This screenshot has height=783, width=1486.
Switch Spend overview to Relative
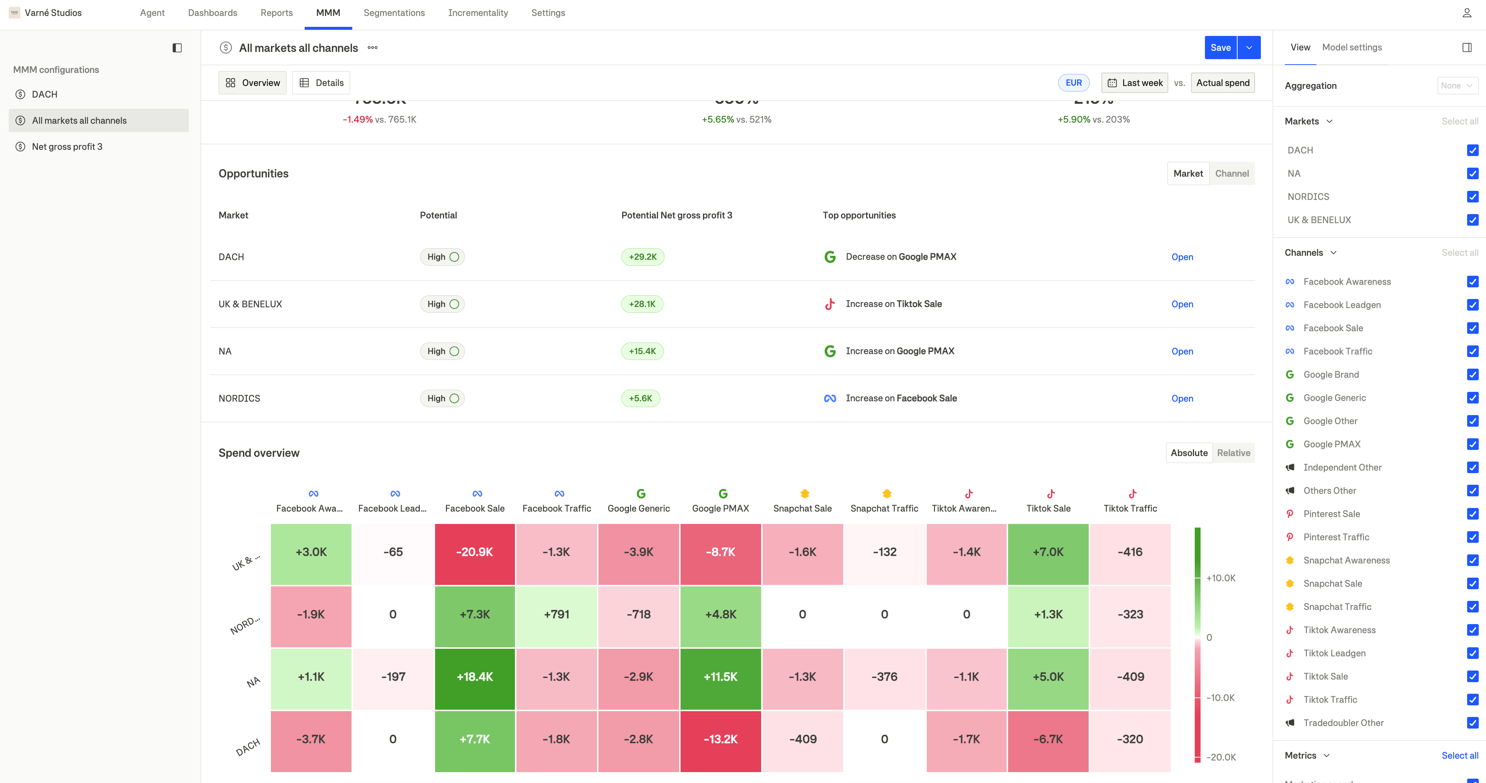pyautogui.click(x=1233, y=453)
